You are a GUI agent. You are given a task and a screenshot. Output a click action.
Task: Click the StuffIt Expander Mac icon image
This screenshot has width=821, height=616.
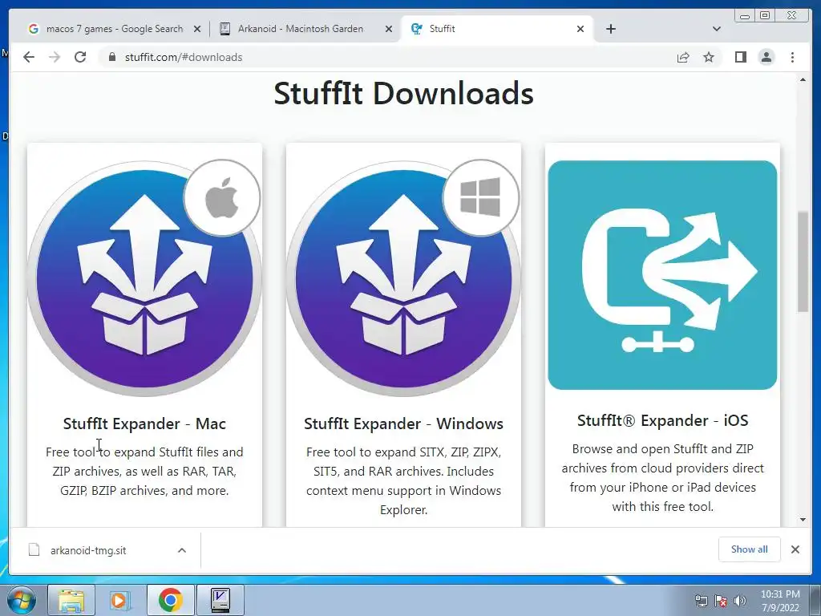(144, 278)
